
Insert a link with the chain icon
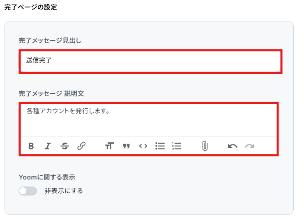pyautogui.click(x=81, y=146)
